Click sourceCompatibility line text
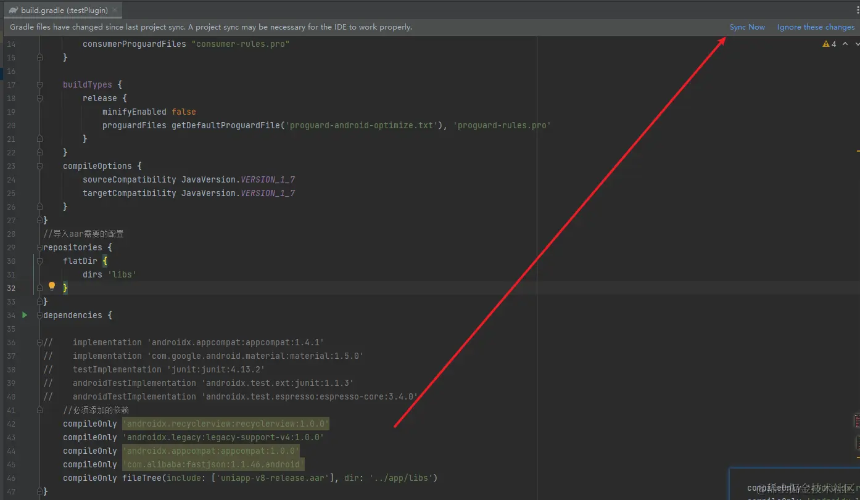Screen dimensions: 860x500 (189, 179)
